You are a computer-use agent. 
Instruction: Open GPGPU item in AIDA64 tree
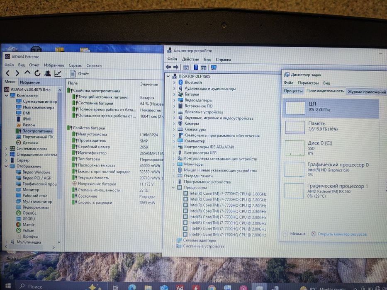point(25,219)
